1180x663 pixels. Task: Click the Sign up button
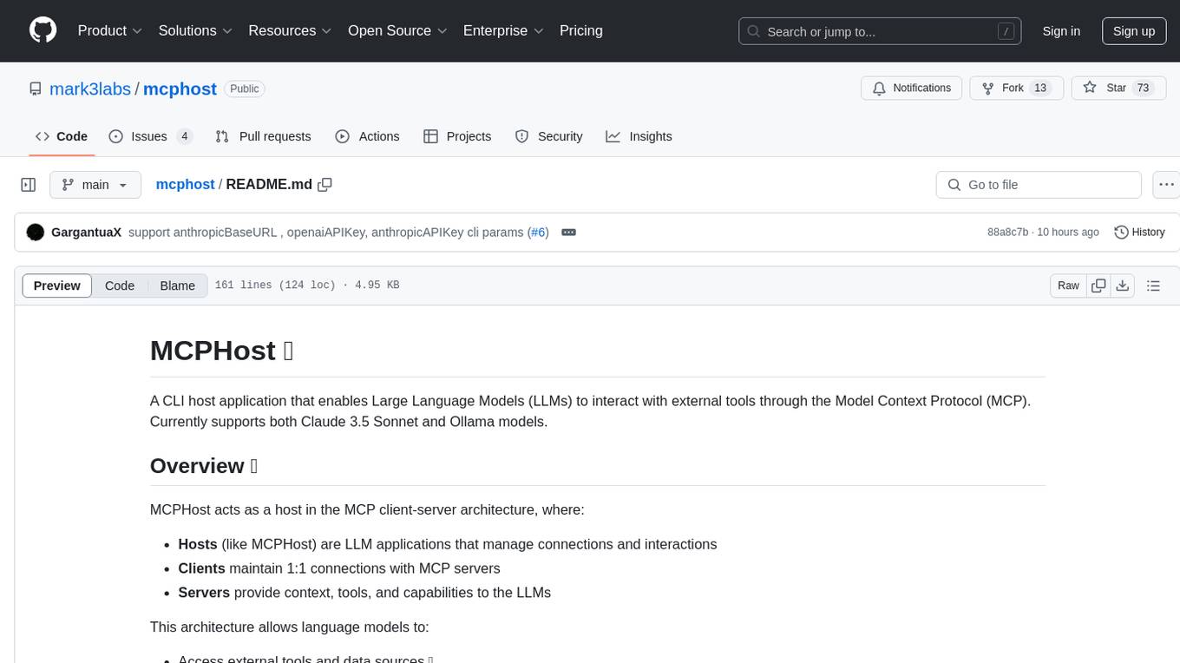[1134, 31]
